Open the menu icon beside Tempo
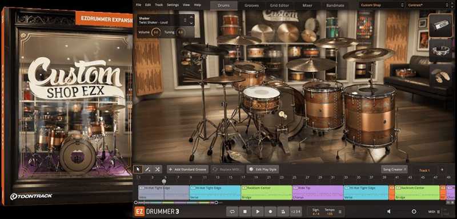This screenshot has height=219, width=457. click(340, 212)
